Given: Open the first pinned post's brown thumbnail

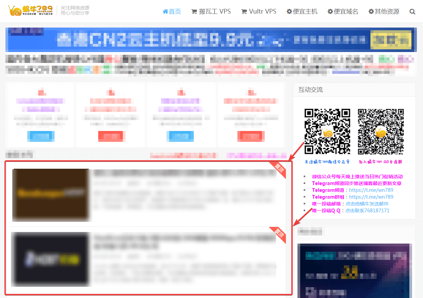Looking at the screenshot, I should 50,195.
